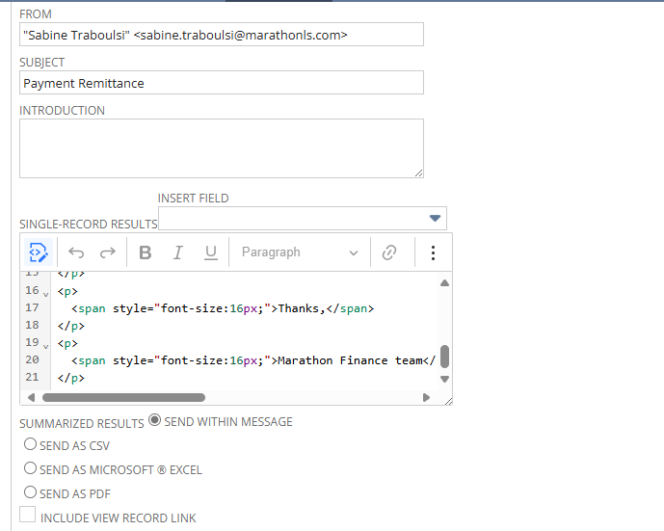Image resolution: width=664 pixels, height=531 pixels.
Task: Click into the Introduction text area
Action: (222, 148)
